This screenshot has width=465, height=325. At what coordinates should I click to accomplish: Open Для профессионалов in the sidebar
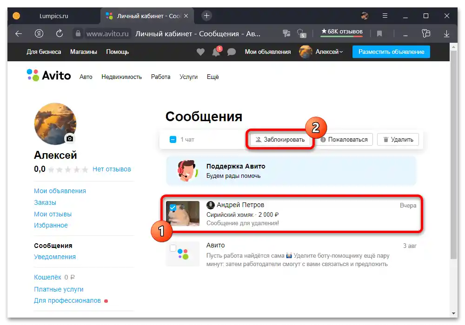tap(67, 300)
